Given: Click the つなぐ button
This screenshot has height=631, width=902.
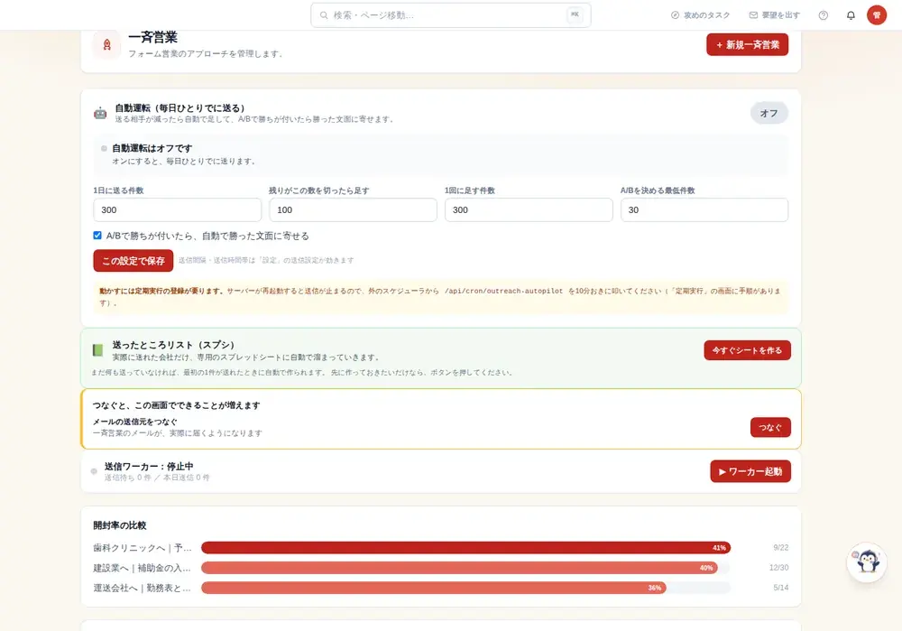Looking at the screenshot, I should 770,427.
